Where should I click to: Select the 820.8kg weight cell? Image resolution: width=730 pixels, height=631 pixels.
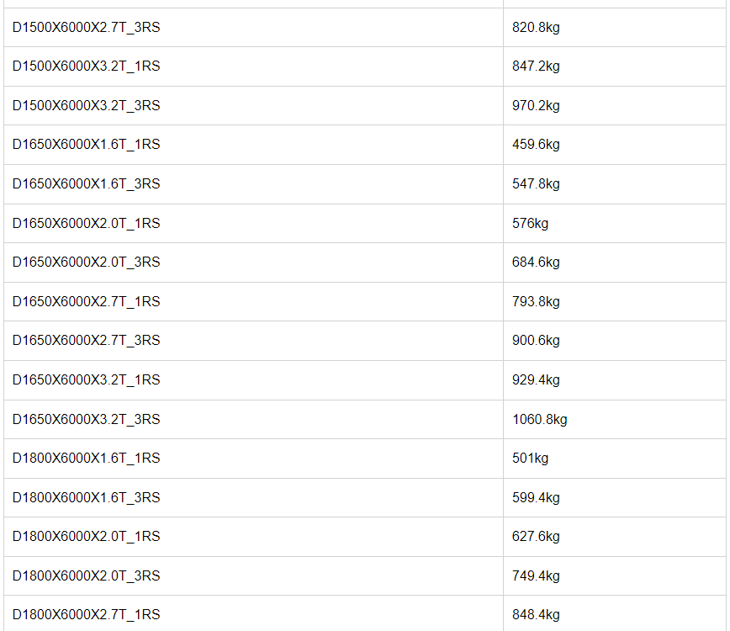click(x=536, y=28)
